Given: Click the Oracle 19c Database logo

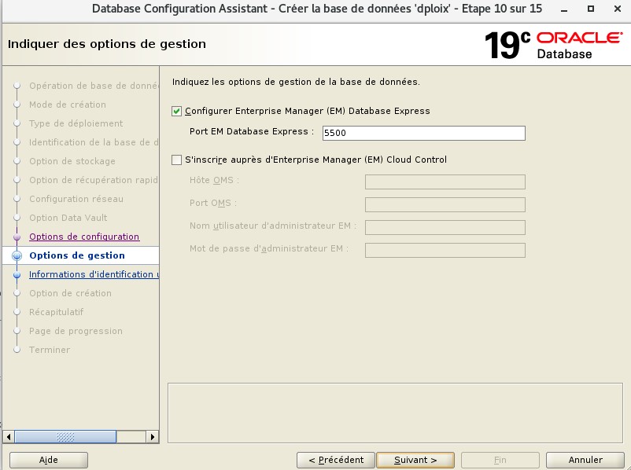Looking at the screenshot, I should tap(554, 45).
